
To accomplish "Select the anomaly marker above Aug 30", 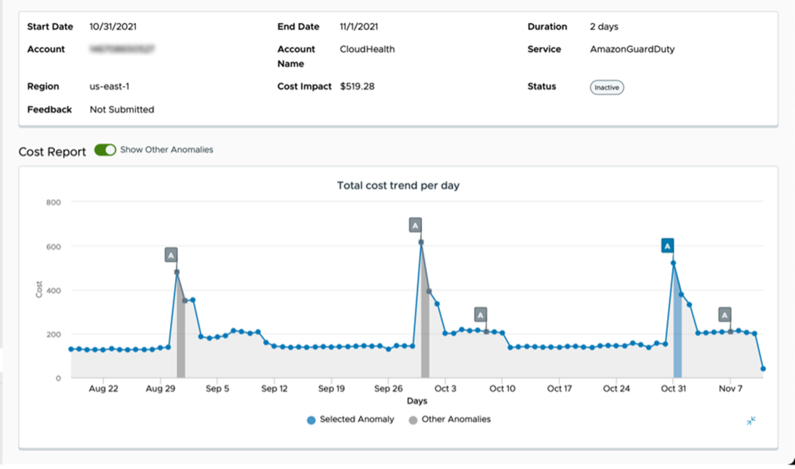I will [170, 254].
